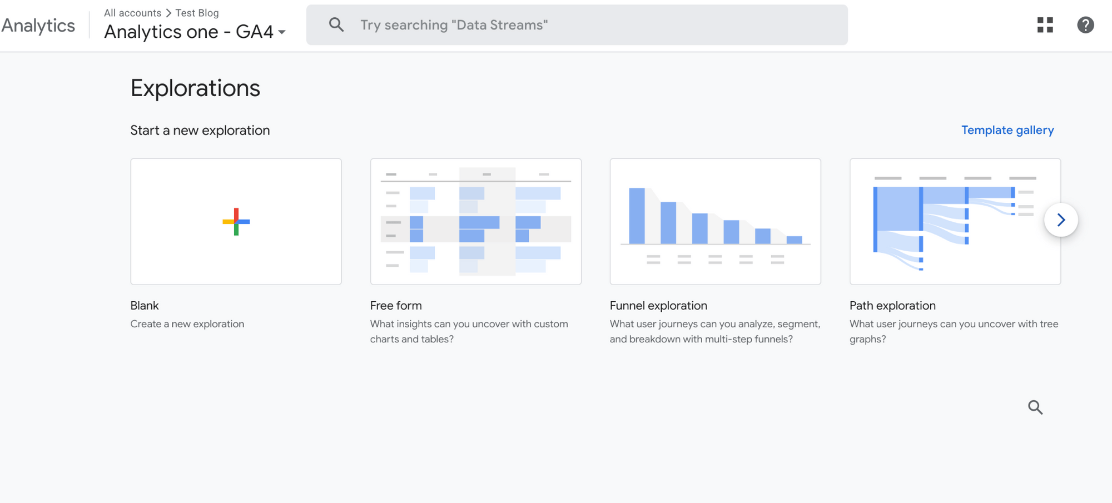Screen dimensions: 1112x503
Task: Click the "Try searching Data Streams" search field
Action: [x=577, y=25]
